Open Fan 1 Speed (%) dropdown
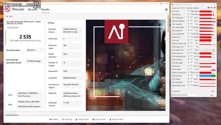Viewport: 221px width, 125px height. pyautogui.click(x=188, y=24)
